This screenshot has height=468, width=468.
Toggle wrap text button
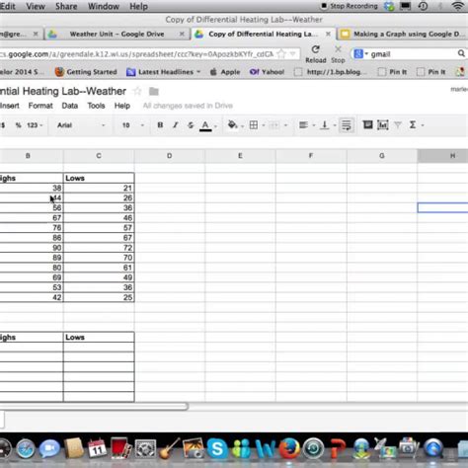(347, 125)
